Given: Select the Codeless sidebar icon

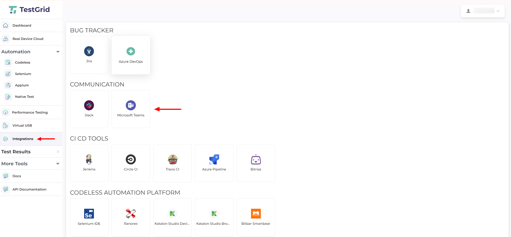Looking at the screenshot, I should tap(8, 63).
